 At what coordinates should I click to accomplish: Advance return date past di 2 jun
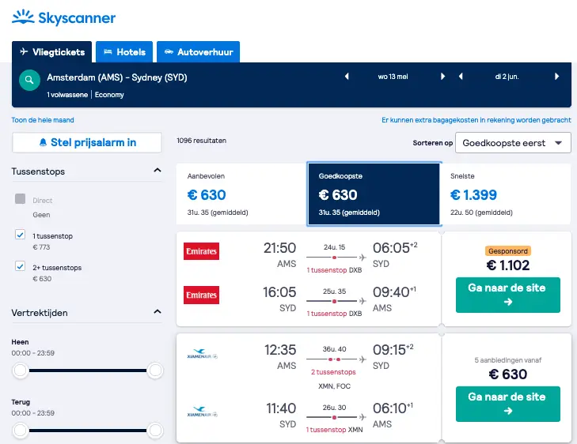coord(556,77)
